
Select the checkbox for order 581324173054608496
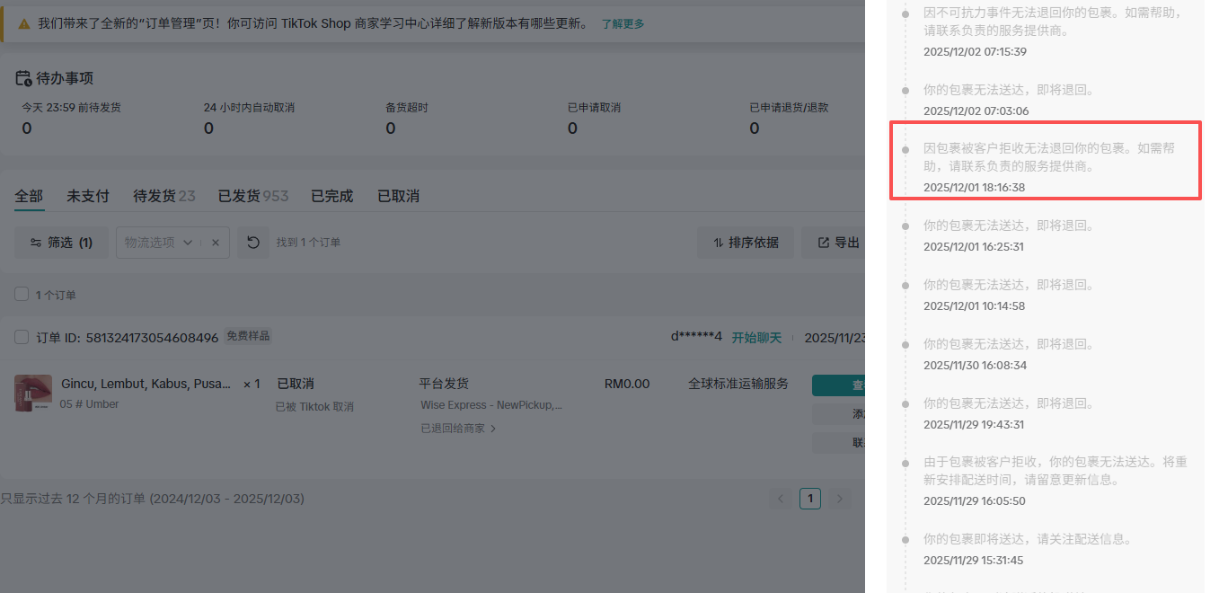(x=20, y=337)
